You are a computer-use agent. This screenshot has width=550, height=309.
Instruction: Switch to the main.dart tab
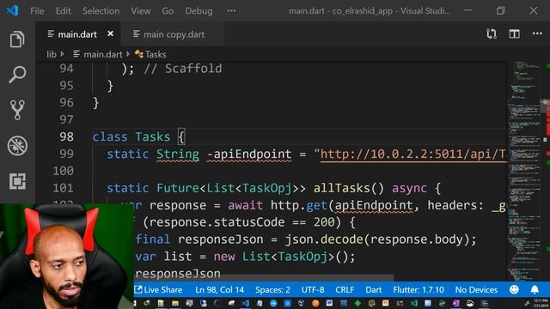click(77, 34)
